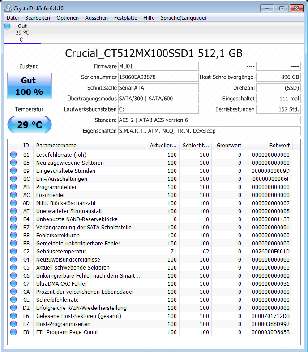Click the Seriennummer field 15060EA93878
The width and height of the screenshot is (308, 352).
[x=158, y=77]
